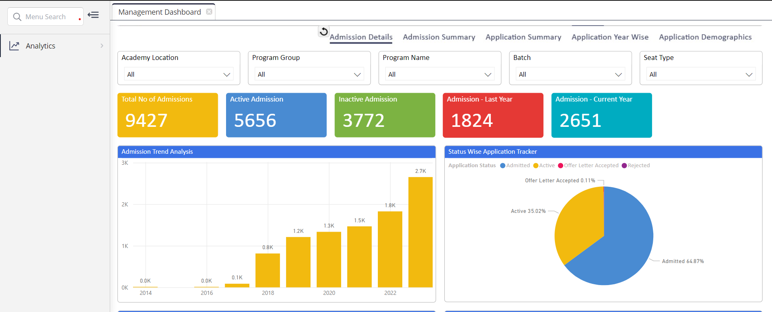Click the Analytics chart icon
Viewport: 772px width, 312px height.
click(x=14, y=46)
